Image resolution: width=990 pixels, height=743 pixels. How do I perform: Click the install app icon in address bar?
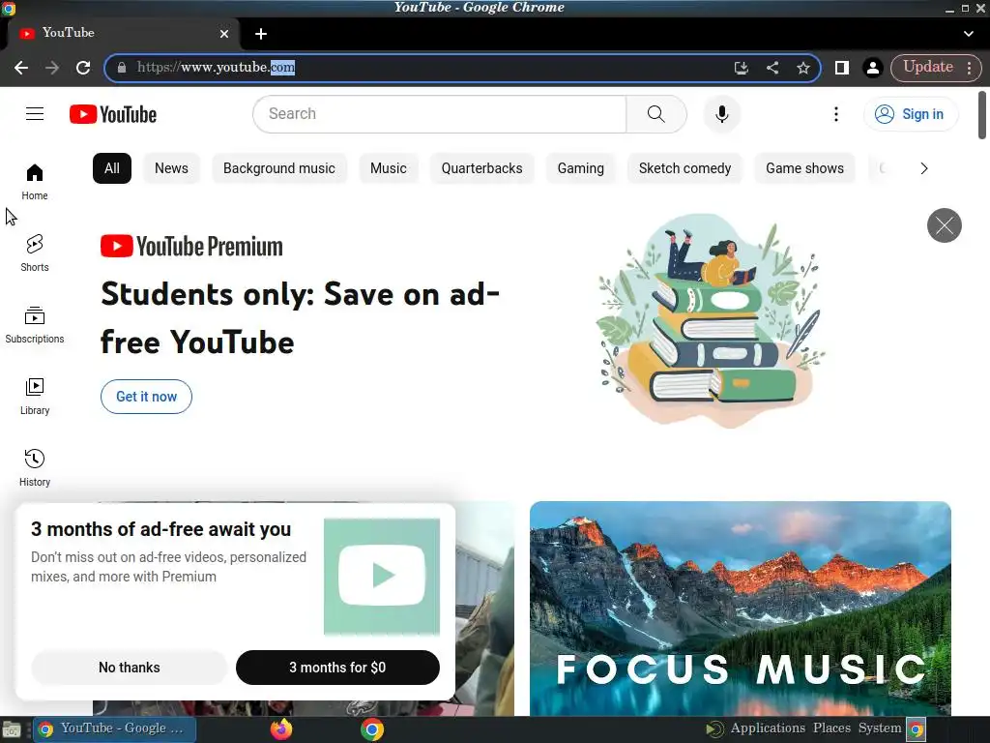click(742, 68)
